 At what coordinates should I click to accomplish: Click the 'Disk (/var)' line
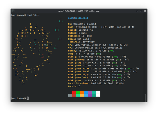tap(96, 80)
